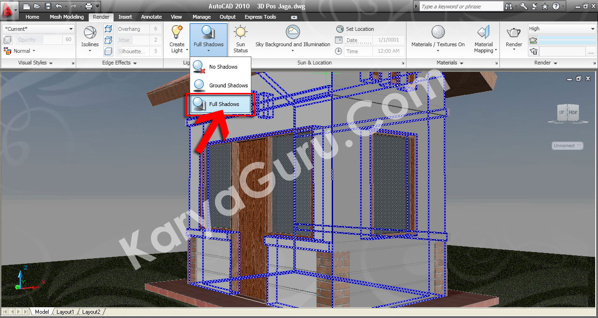This screenshot has width=598, height=318.
Task: Enable the Jitter edge effect
Action: (108, 40)
